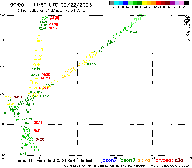Click the red 'cryosat' satellite label
This screenshot has height=168, width=192.
pyautogui.click(x=164, y=160)
